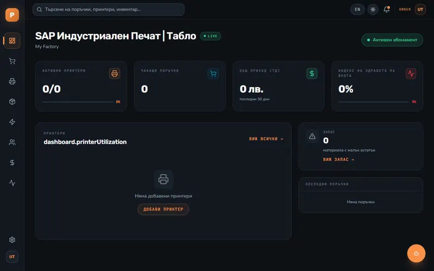
Task: Open the chatbot assistant floating button
Action: click(416, 253)
